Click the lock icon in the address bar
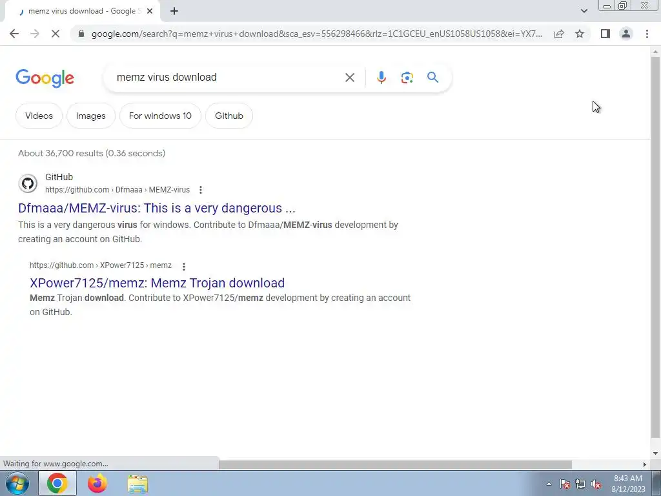This screenshot has width=661, height=496. pyautogui.click(x=81, y=34)
